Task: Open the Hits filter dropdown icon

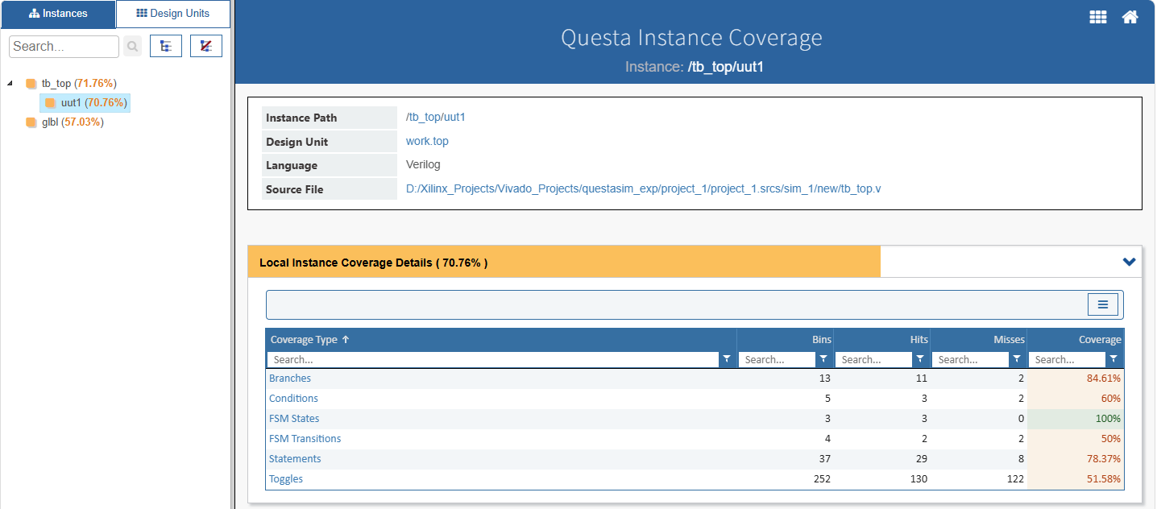Action: 920,360
